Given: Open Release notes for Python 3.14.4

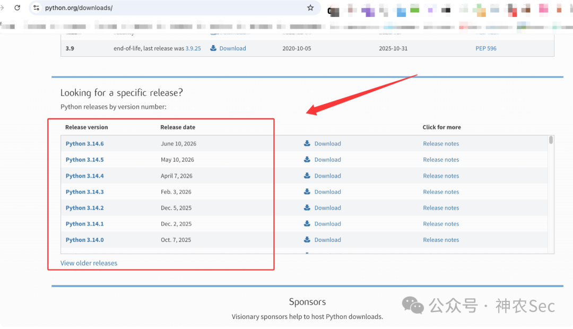Looking at the screenshot, I should (x=441, y=176).
